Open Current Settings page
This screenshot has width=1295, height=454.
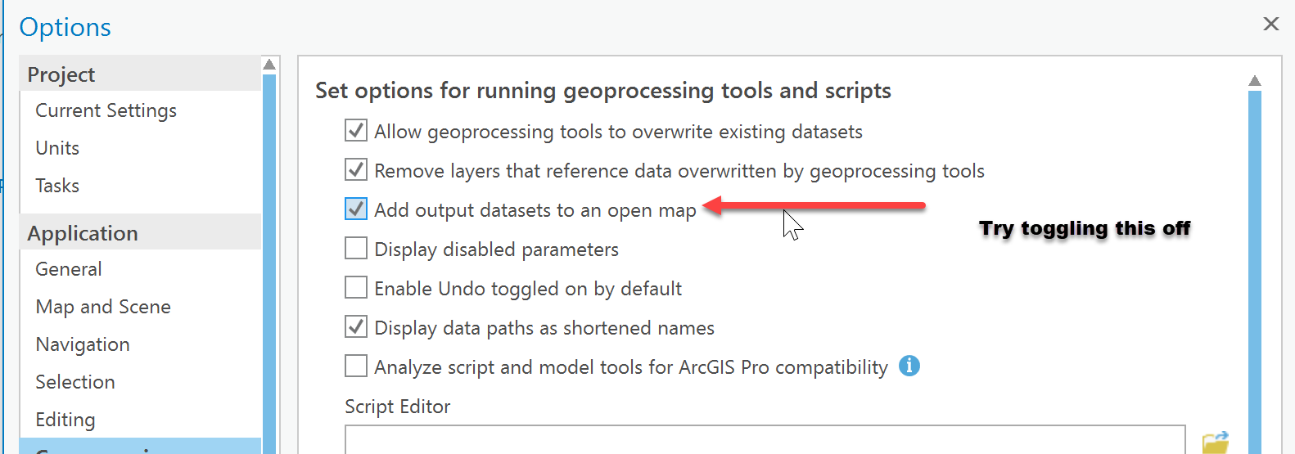coord(106,110)
